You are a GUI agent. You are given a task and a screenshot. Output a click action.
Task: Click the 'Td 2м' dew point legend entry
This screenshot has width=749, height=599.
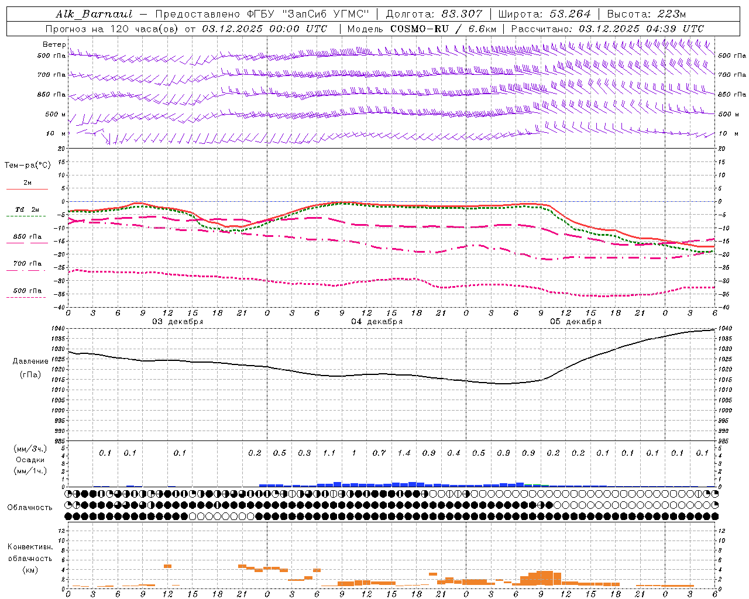(x=27, y=209)
